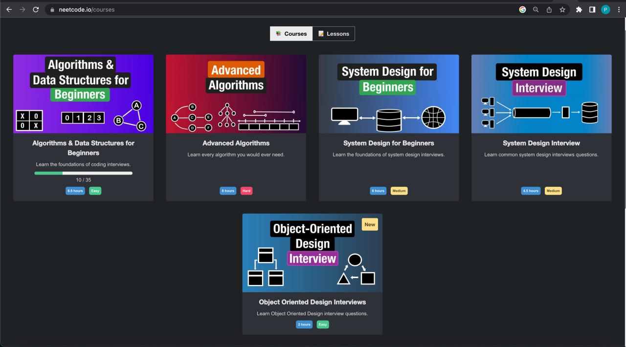Screen dimensions: 626x347
Task: Click the 2 hours badge
Action: click(304, 324)
